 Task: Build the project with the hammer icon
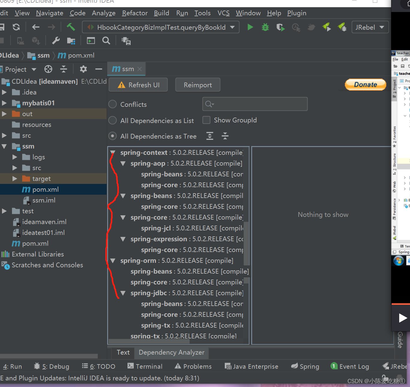(x=71, y=27)
